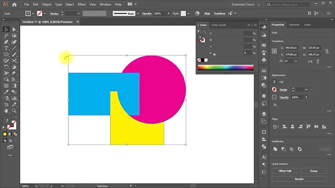Image resolution: width=335 pixels, height=188 pixels.
Task: Open the Stroke link in Appearance
Action: coord(283,90)
